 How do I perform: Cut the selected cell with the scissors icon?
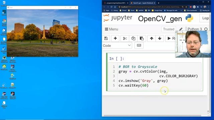pos(125,39)
